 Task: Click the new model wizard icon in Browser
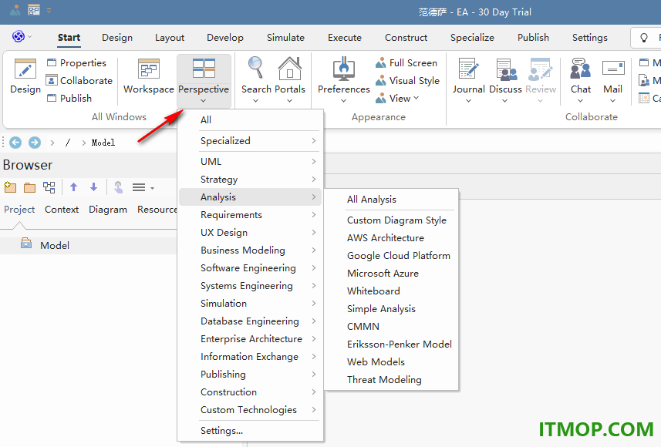point(10,187)
